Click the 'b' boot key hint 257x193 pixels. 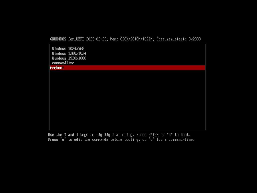point(169,135)
